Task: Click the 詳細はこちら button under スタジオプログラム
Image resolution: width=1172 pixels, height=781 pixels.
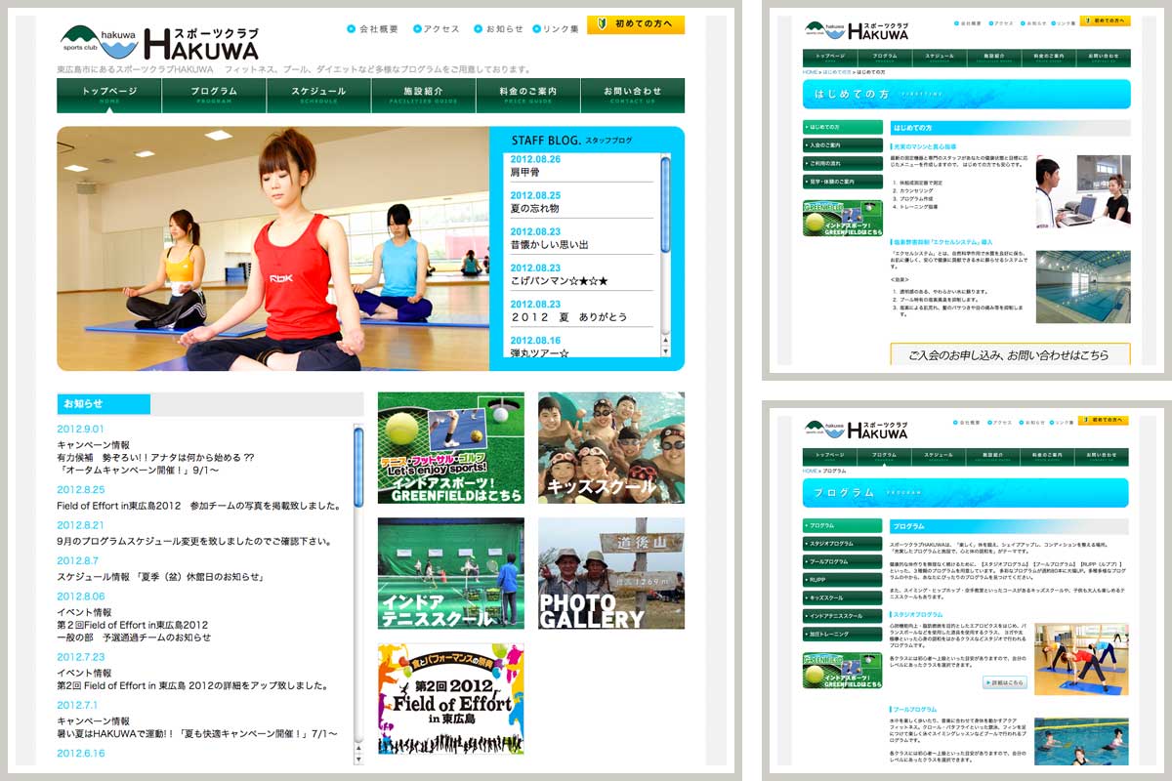Action: pos(1005,682)
